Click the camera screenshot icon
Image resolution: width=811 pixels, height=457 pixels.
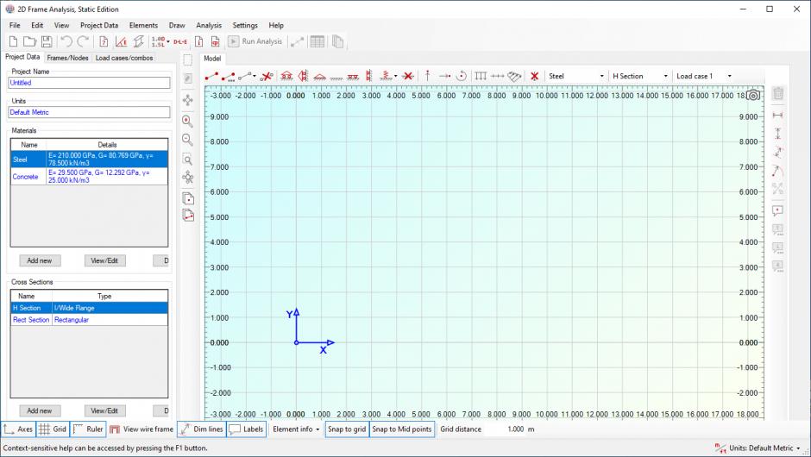pyautogui.click(x=753, y=95)
